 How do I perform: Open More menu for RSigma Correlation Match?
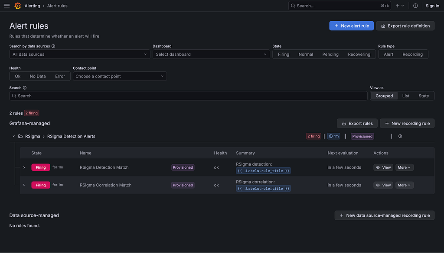coord(404,185)
